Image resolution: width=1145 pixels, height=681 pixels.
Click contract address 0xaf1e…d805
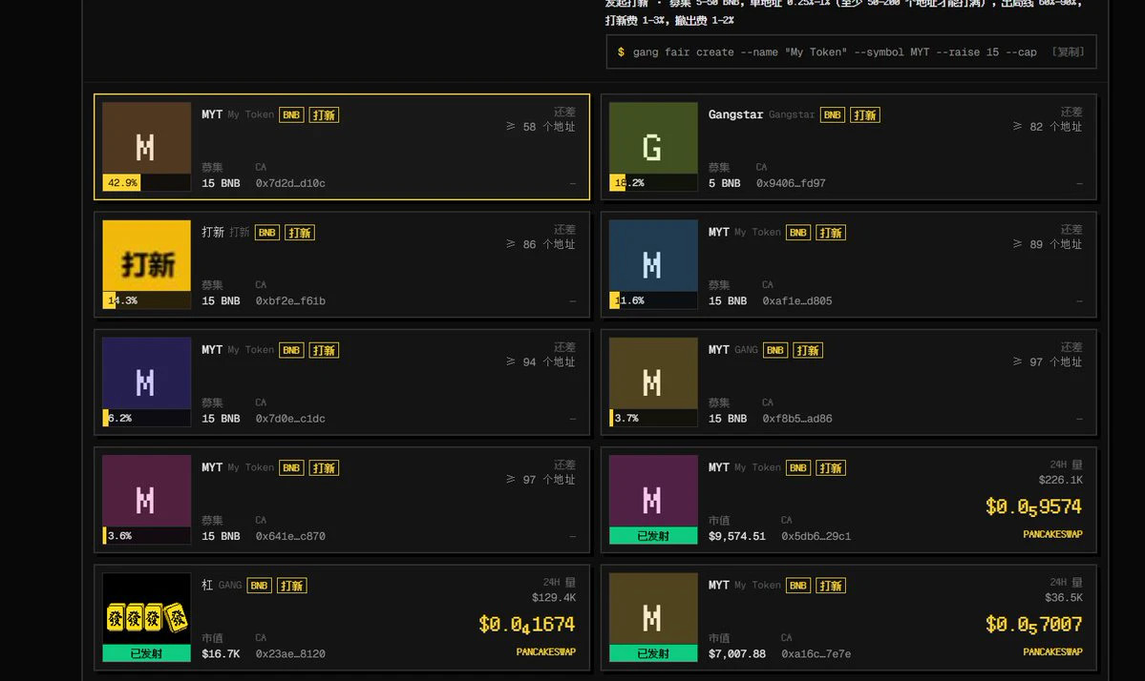tap(797, 301)
